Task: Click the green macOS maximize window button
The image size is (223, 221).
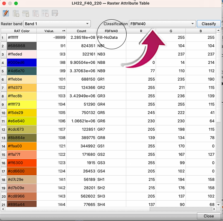Action: click(x=16, y=3)
